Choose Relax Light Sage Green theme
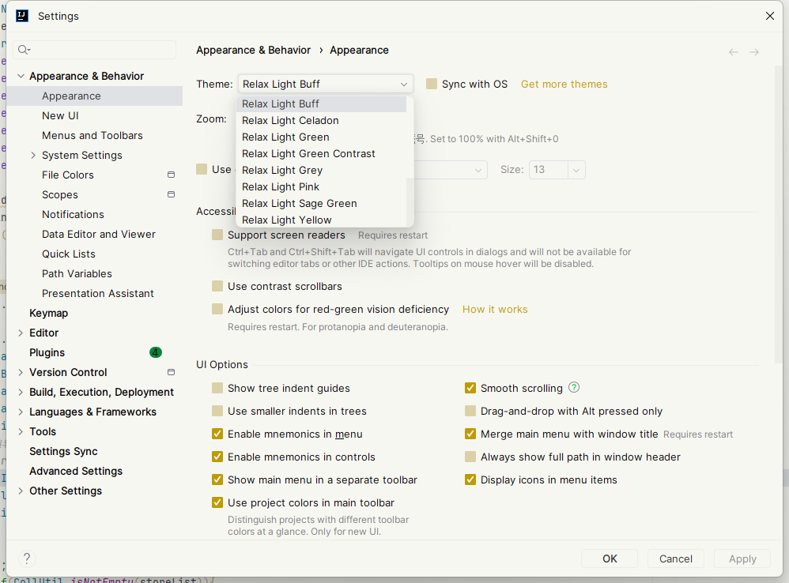 coord(299,203)
